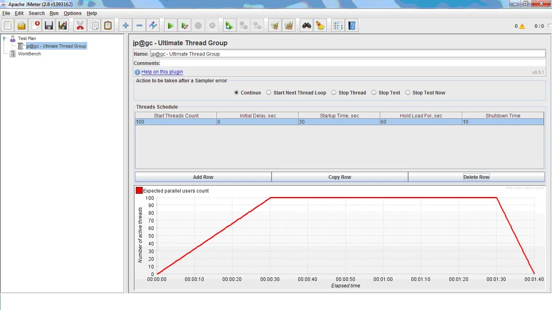Select the Continue radio button
This screenshot has width=552, height=310.
click(236, 92)
